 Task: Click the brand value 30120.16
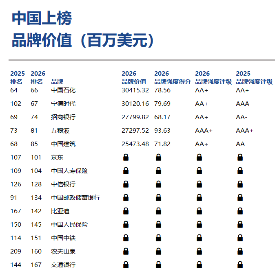[135, 104]
